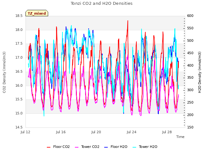204x153 pixels.
Task: Click the CO2 Density (mmol/m3) axis label
Action: [x=4, y=72]
